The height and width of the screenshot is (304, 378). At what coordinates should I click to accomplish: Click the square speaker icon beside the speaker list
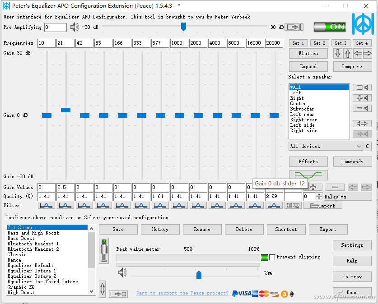[x=362, y=88]
